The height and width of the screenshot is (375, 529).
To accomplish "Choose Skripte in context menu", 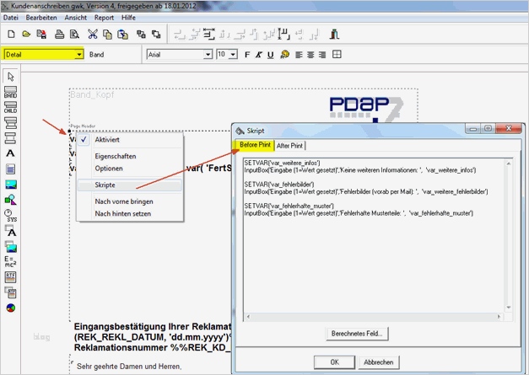I will (130, 185).
